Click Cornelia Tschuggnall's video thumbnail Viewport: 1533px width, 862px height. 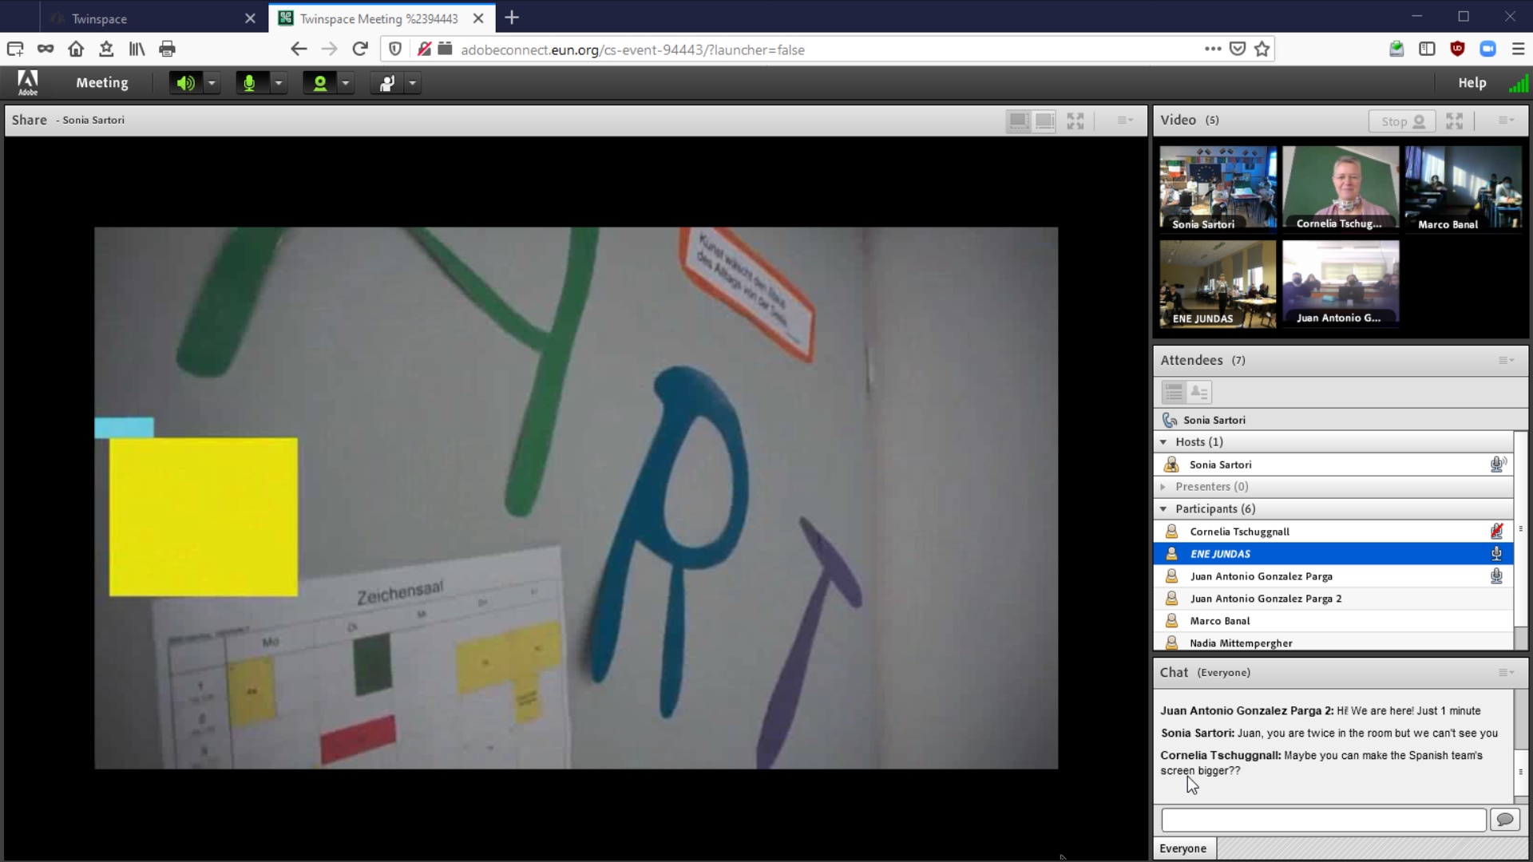point(1341,188)
